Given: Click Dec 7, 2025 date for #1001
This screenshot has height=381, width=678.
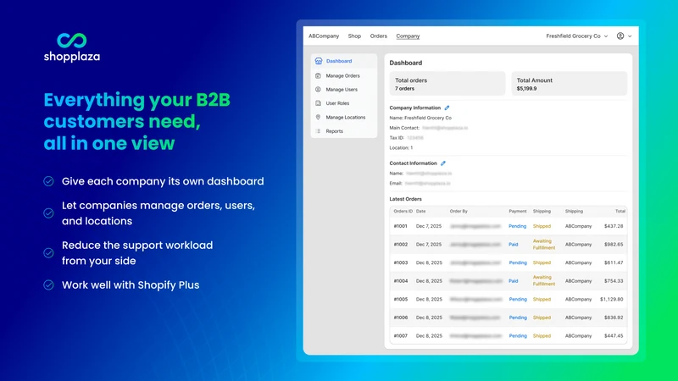Looking at the screenshot, I should 429,226.
